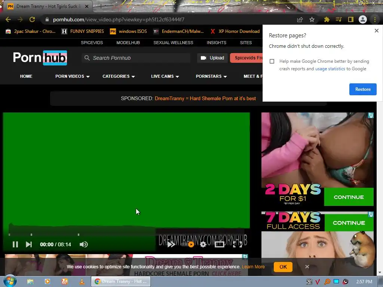Open the XP Horror Download bookmark

tap(235, 31)
